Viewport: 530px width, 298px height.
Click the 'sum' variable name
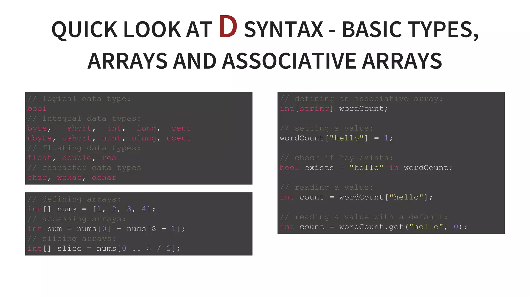pos(55,229)
